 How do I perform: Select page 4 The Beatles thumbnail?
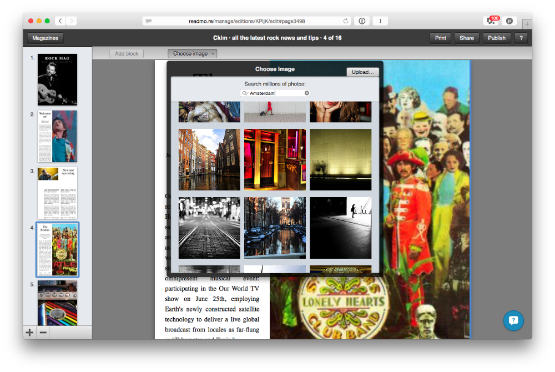tap(57, 249)
